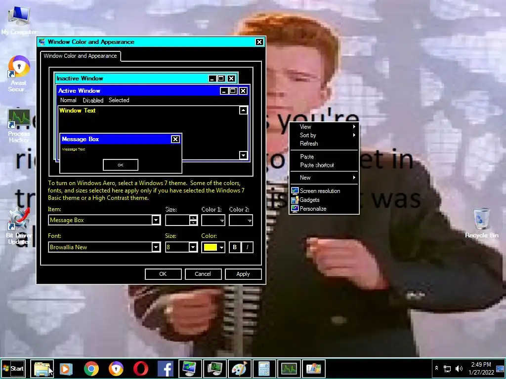Open the Sort by submenu

[324, 135]
